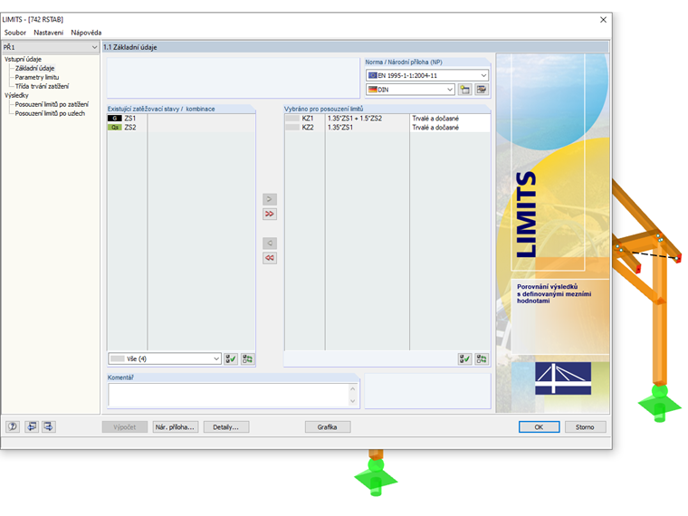Click the Výsledky tree node
The image size is (688, 516).
coord(16,95)
